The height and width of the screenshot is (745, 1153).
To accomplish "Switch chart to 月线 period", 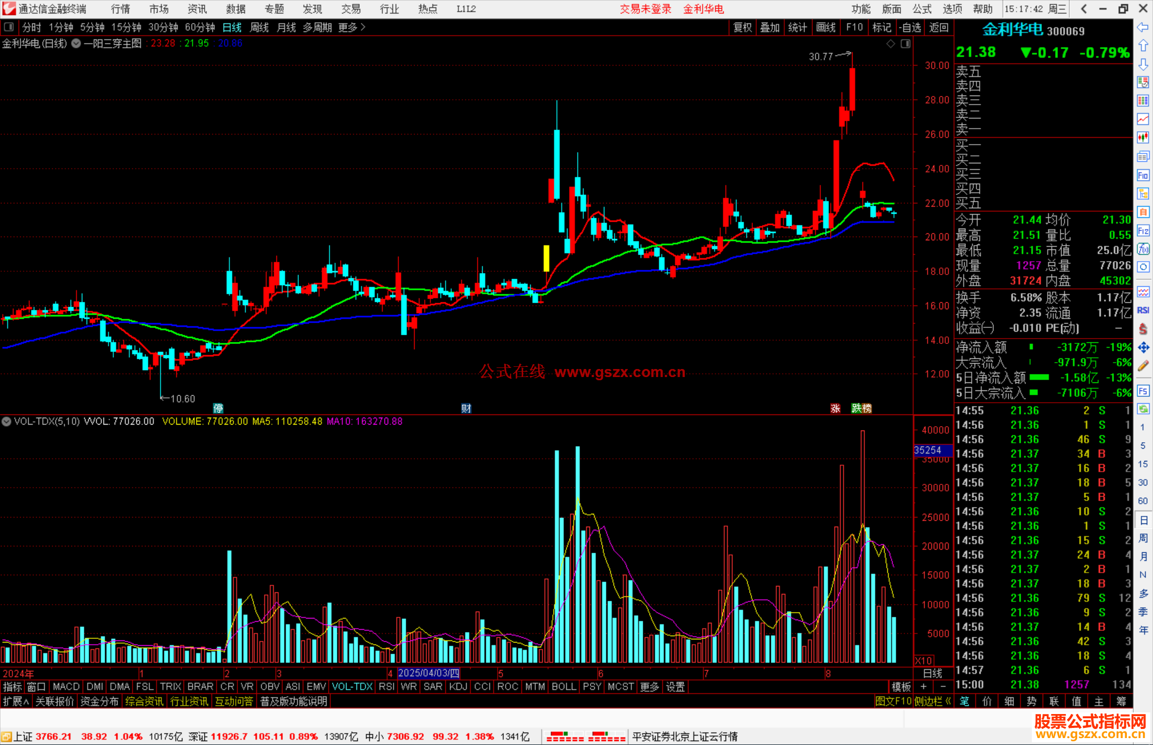I will point(286,27).
